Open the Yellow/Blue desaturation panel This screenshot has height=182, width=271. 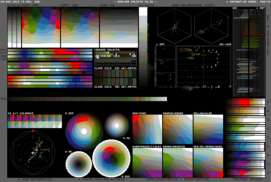pos(208,130)
